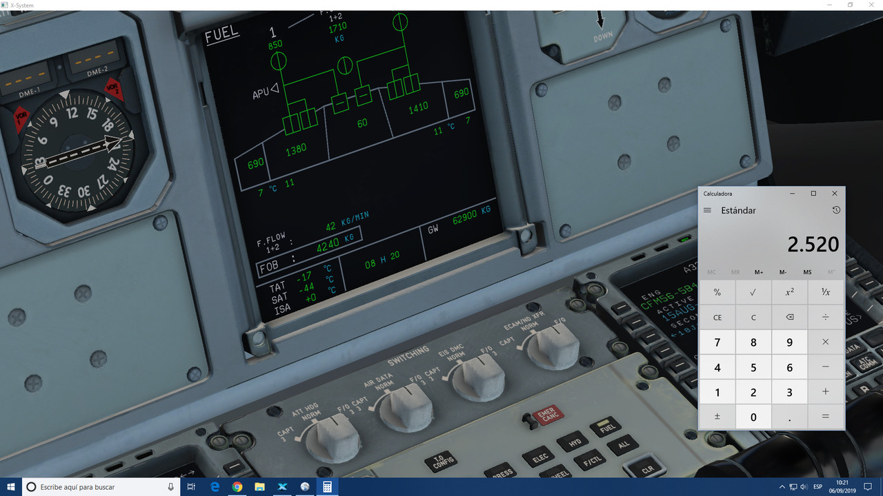Viewport: 883px width, 496px height.
Task: Click the Windows search box
Action: tap(101, 487)
